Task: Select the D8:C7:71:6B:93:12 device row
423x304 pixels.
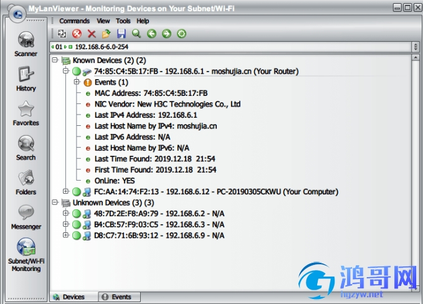Action: tap(159, 235)
